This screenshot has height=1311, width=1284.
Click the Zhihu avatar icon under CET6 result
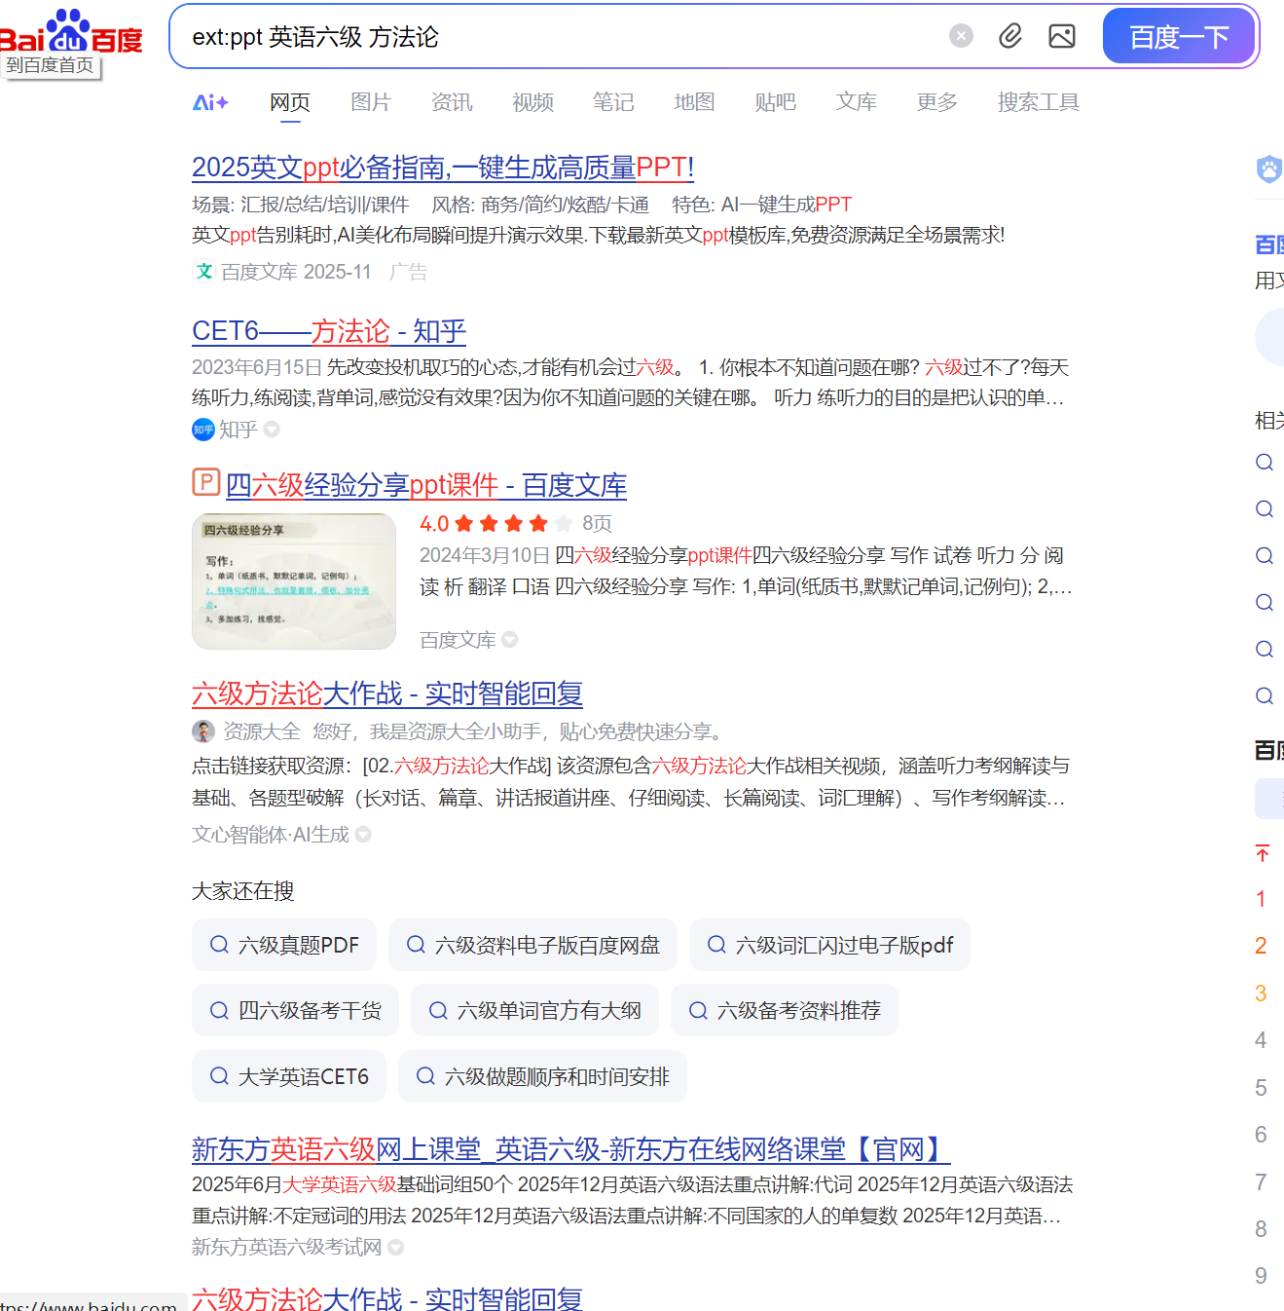coord(202,430)
